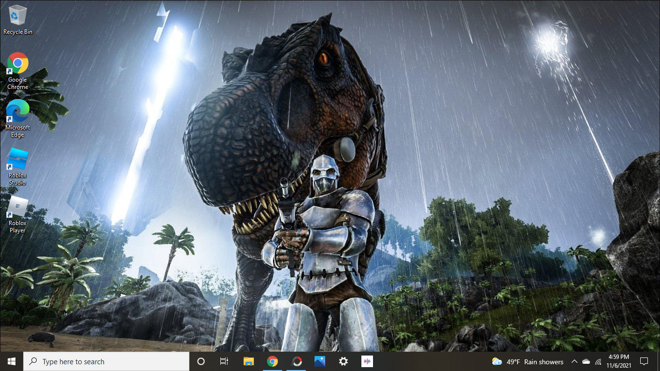Open the Wi-Fi network tray icon
The height and width of the screenshot is (371, 660).
pos(598,361)
